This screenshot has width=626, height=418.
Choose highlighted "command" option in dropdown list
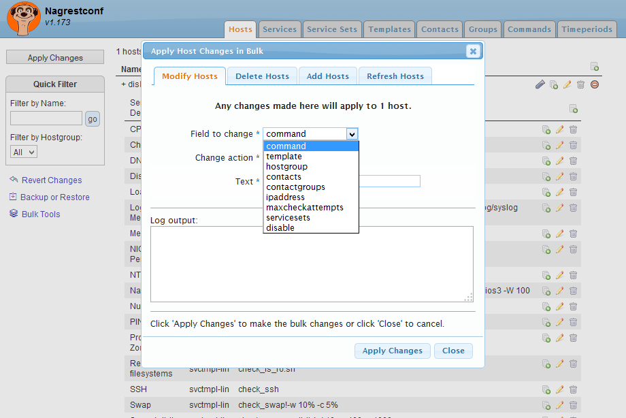310,146
